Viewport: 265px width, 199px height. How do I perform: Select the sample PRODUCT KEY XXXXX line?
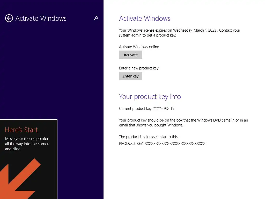coord(162,144)
